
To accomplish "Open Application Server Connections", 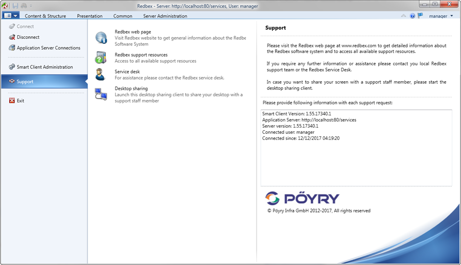I will pos(48,48).
